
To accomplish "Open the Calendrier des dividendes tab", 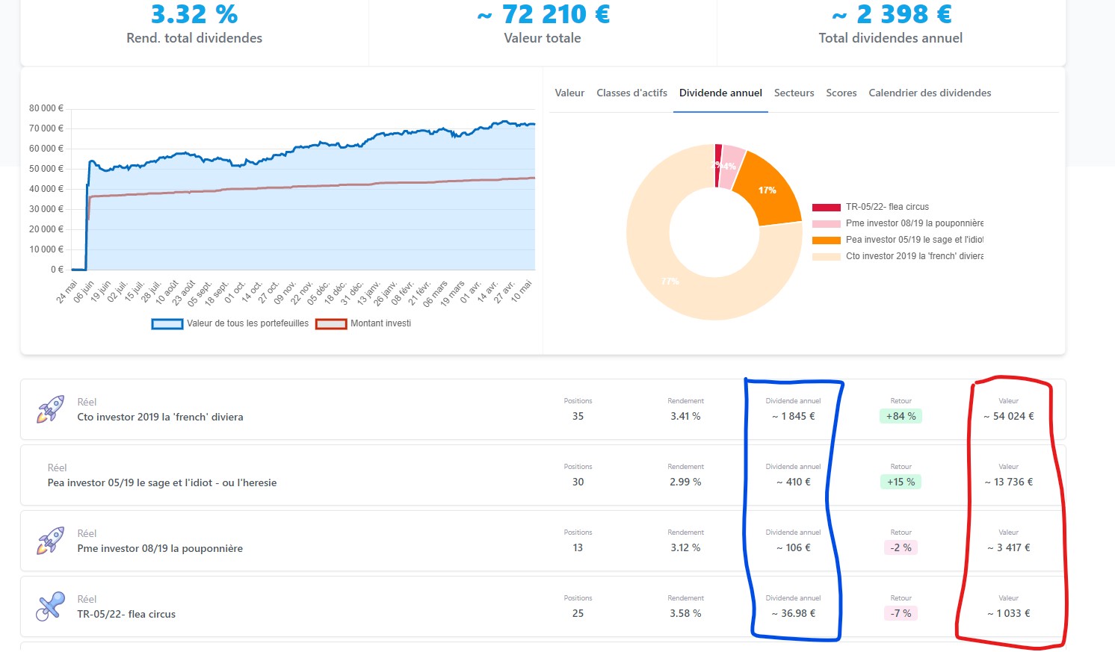I will (x=930, y=93).
